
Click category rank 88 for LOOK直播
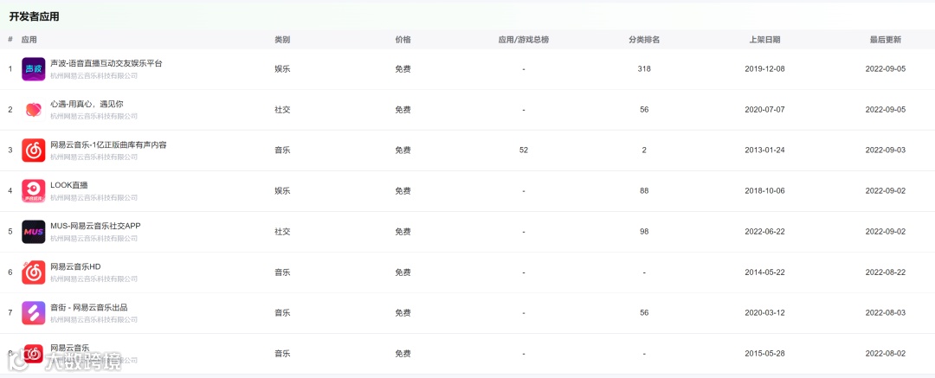tap(644, 191)
